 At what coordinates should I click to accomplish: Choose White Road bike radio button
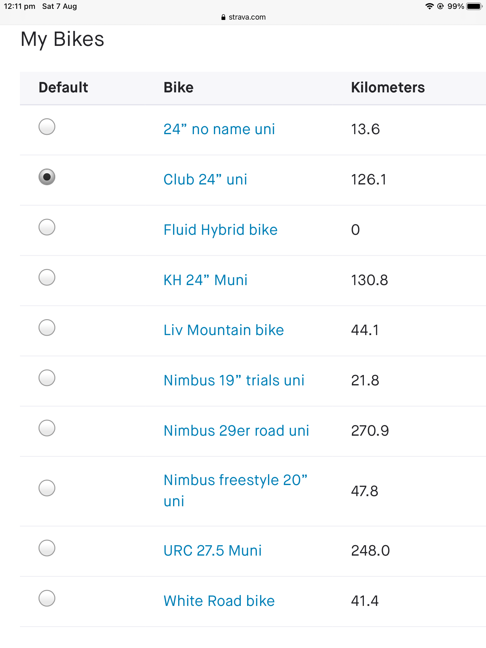pos(47,598)
